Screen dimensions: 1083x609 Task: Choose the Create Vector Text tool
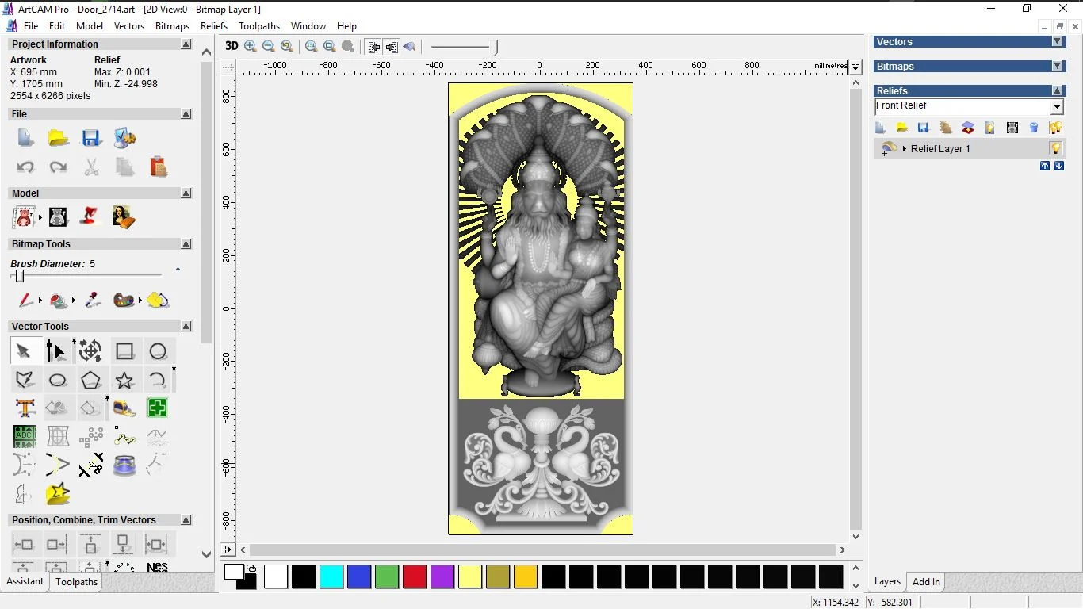click(25, 408)
